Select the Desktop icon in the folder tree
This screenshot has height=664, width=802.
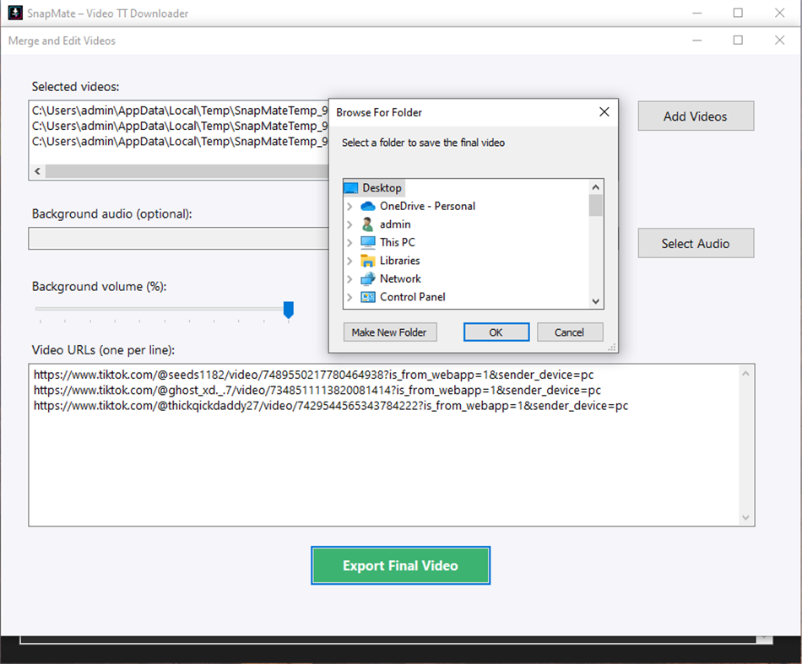[x=350, y=187]
